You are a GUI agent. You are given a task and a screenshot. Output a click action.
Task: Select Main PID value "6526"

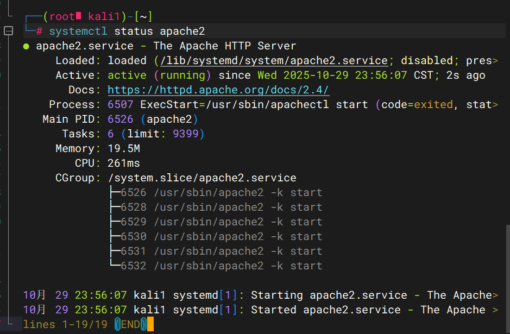pyautogui.click(x=121, y=119)
